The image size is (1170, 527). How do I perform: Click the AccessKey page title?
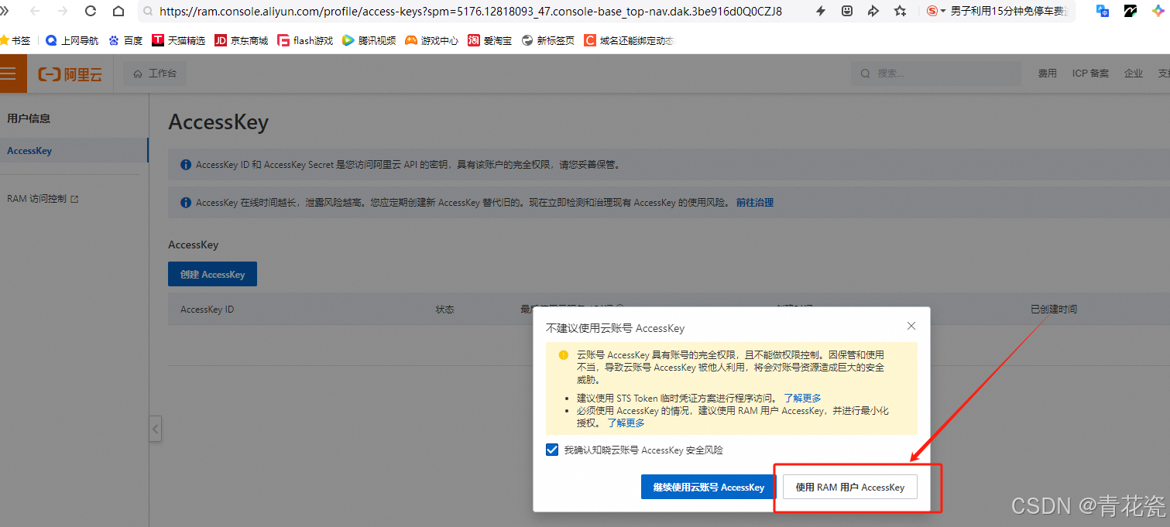click(218, 122)
